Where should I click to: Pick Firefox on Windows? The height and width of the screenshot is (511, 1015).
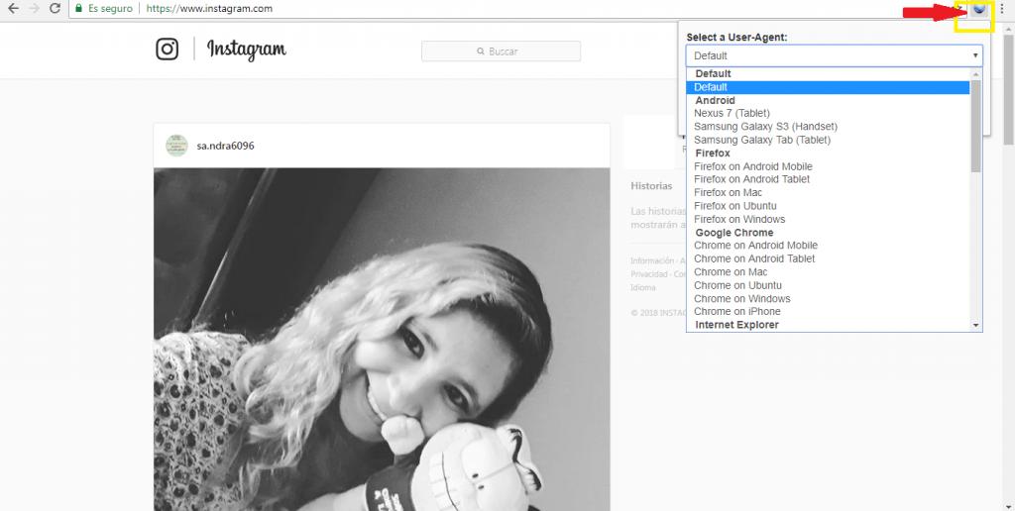(x=828, y=219)
